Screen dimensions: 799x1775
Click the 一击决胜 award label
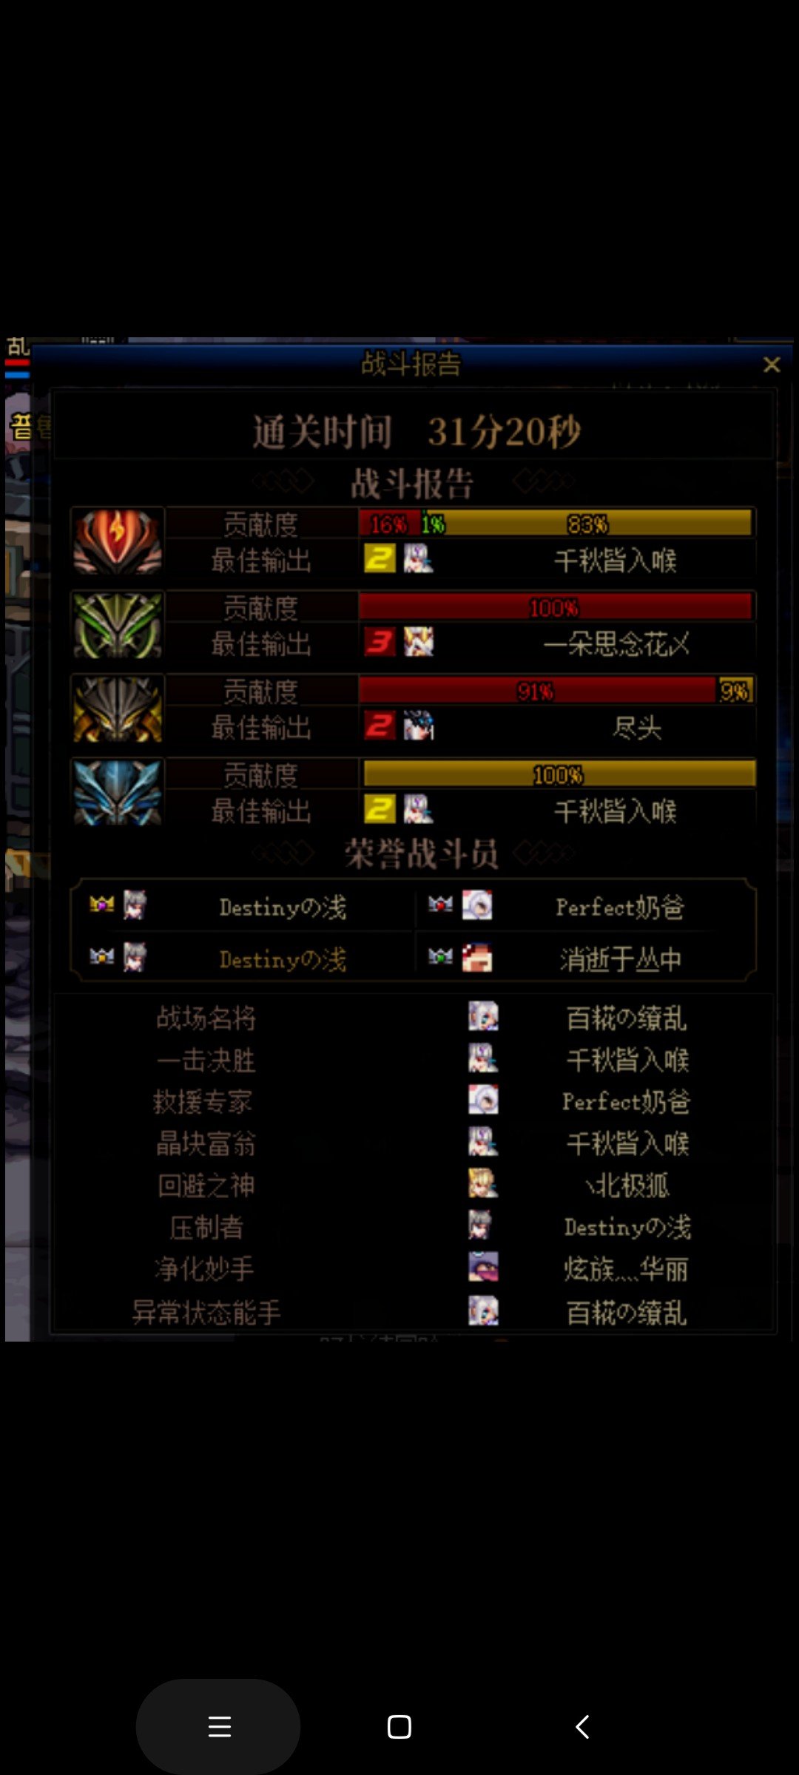click(x=206, y=1061)
